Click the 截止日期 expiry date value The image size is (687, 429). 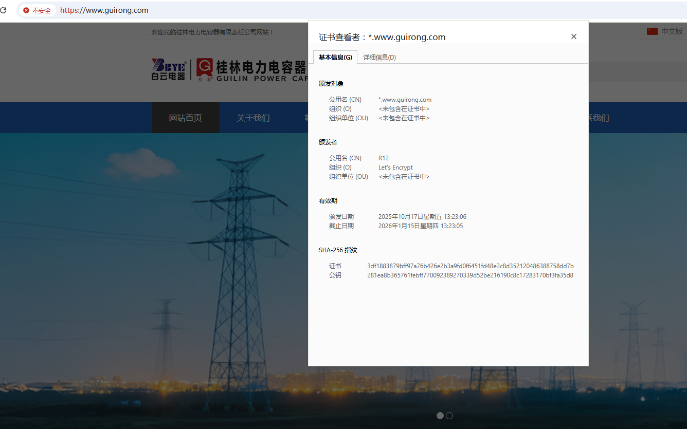pos(420,226)
